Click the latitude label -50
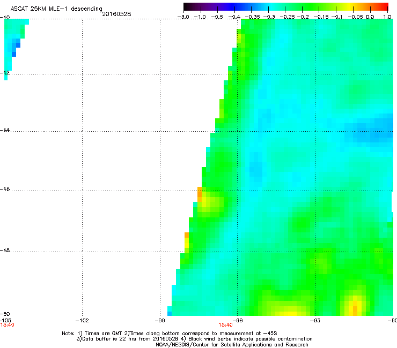397x348 pixels. 5,314
